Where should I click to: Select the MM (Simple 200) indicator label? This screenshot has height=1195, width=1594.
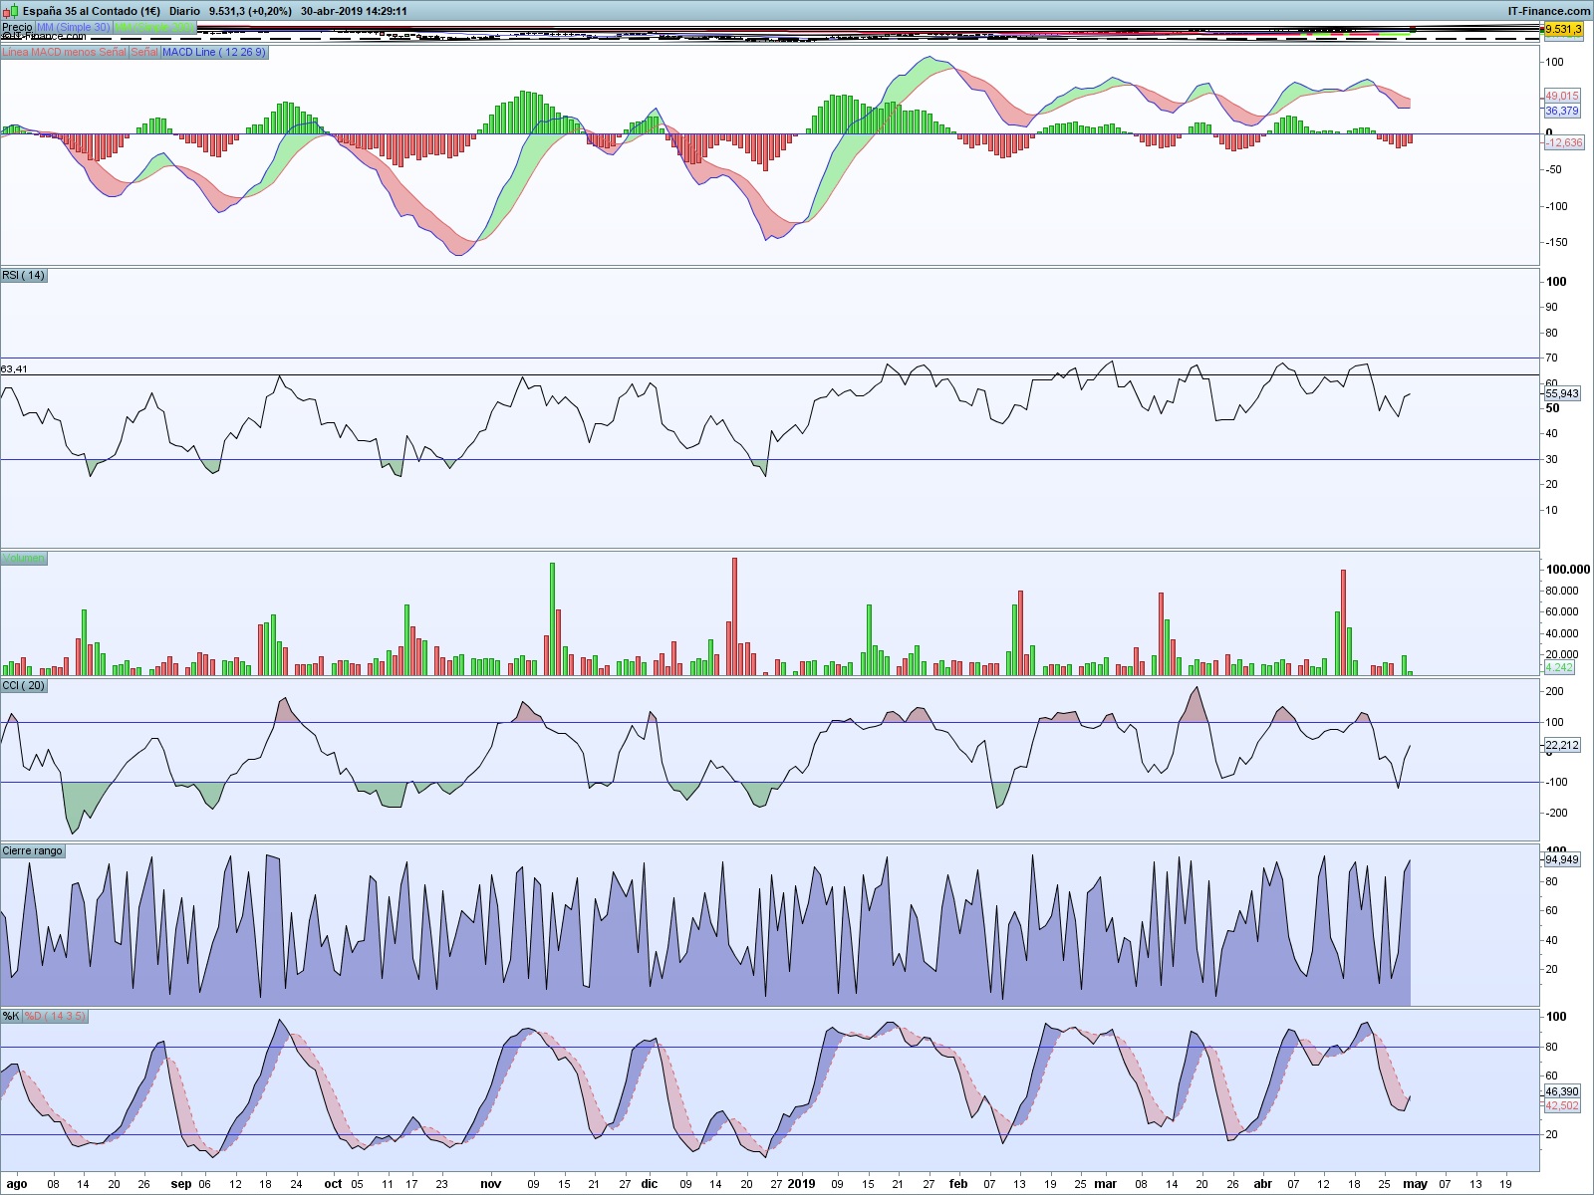(153, 27)
